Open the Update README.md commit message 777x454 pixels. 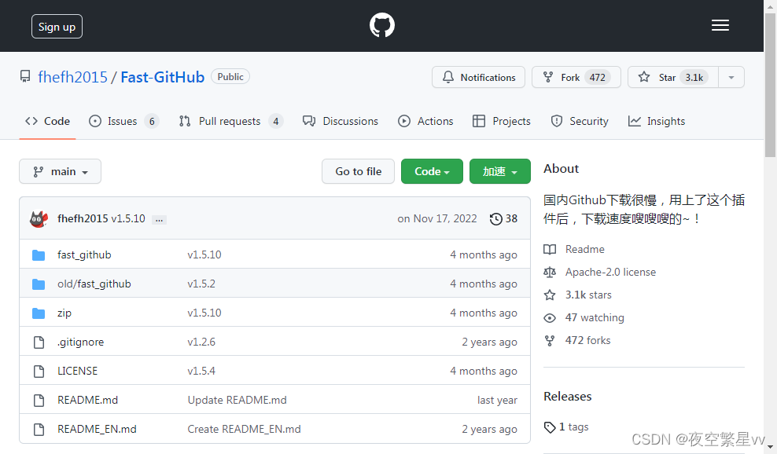pos(237,401)
